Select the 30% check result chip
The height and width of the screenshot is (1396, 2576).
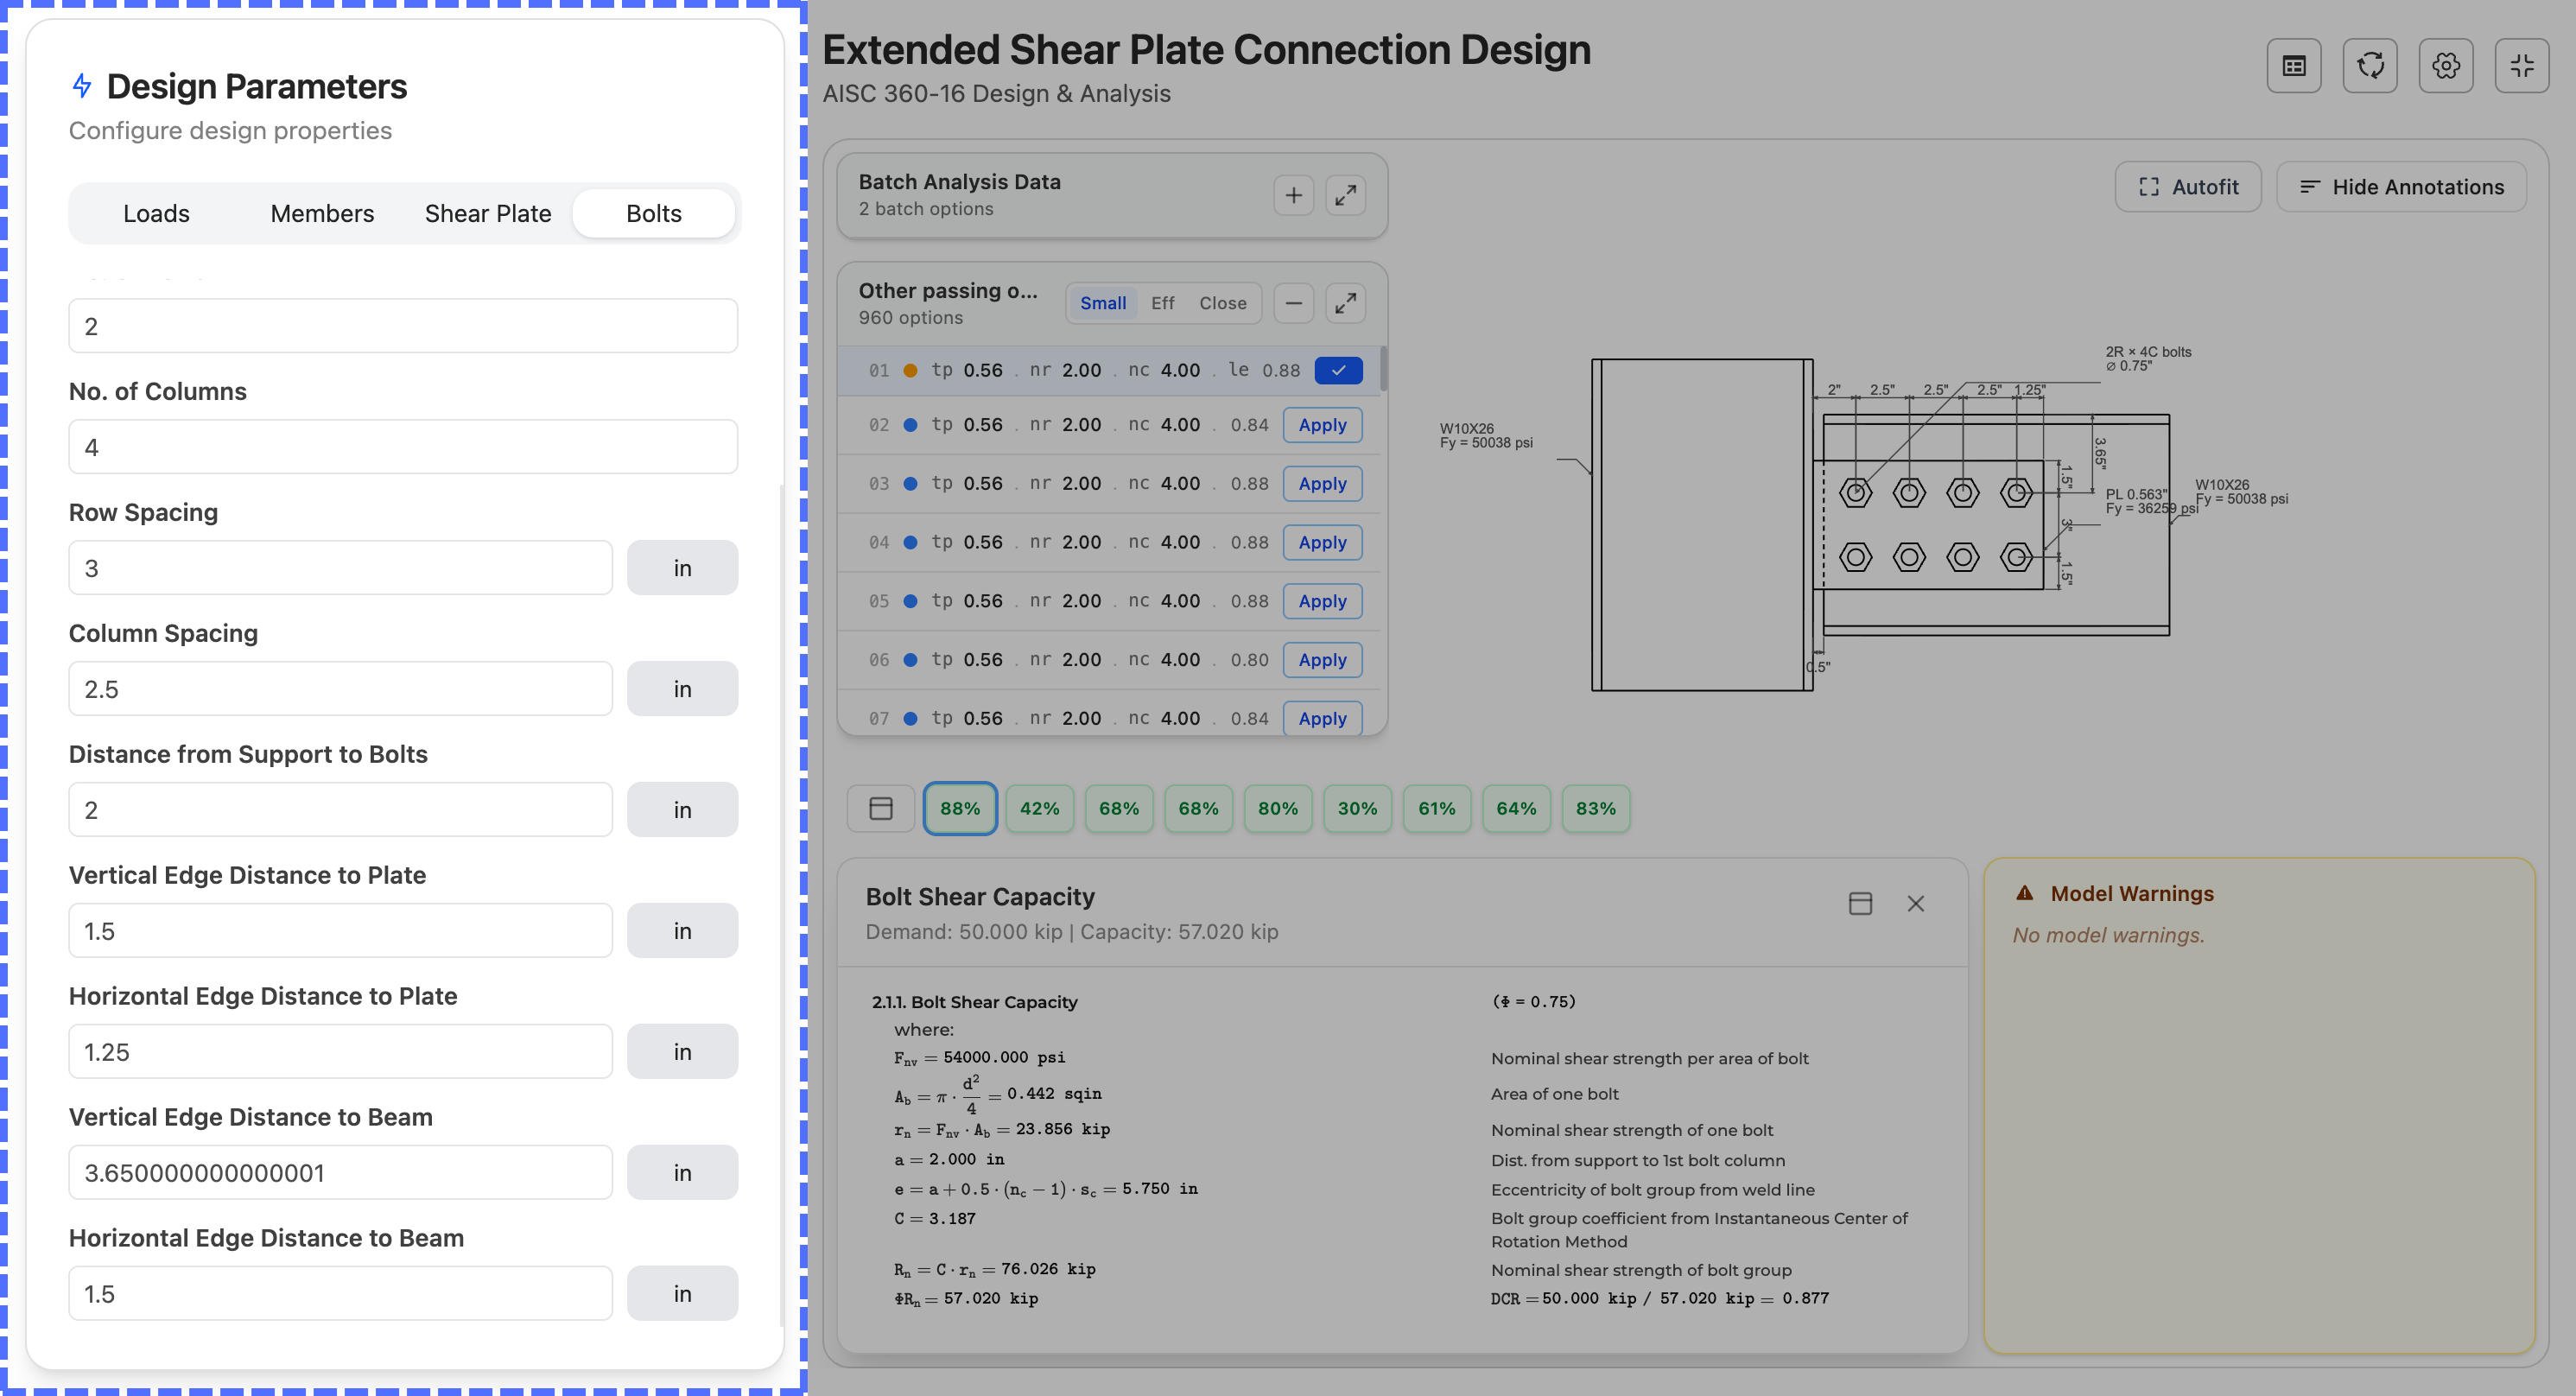tap(1357, 809)
